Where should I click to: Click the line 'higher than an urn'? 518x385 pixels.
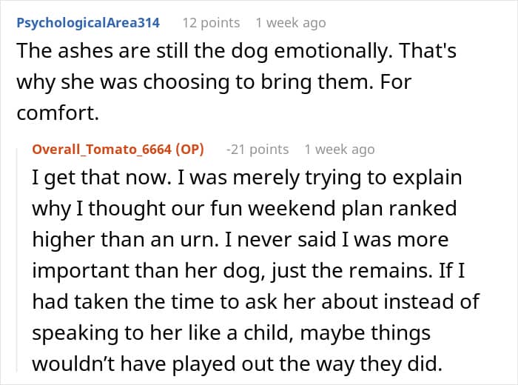240,240
